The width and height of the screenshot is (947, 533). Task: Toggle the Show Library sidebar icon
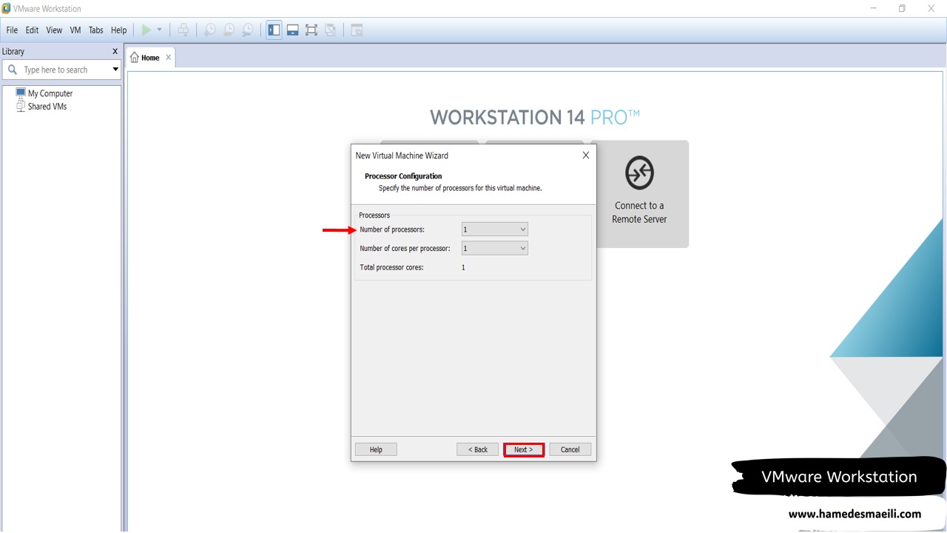click(274, 30)
